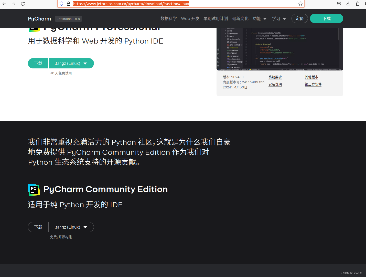The height and width of the screenshot is (277, 366).
Task: Expand the 功能 dropdown menu
Action: (x=260, y=18)
